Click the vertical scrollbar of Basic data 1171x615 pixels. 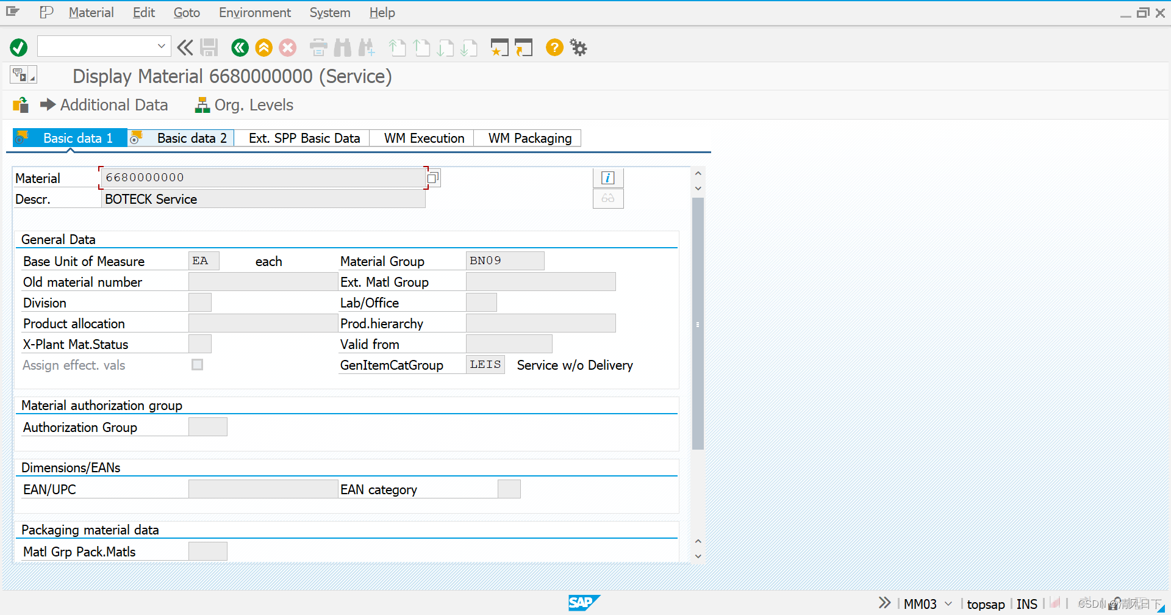tap(698, 323)
